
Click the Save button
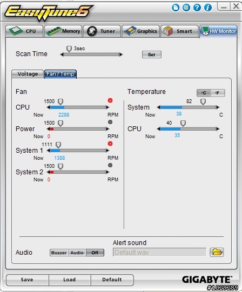point(27,280)
